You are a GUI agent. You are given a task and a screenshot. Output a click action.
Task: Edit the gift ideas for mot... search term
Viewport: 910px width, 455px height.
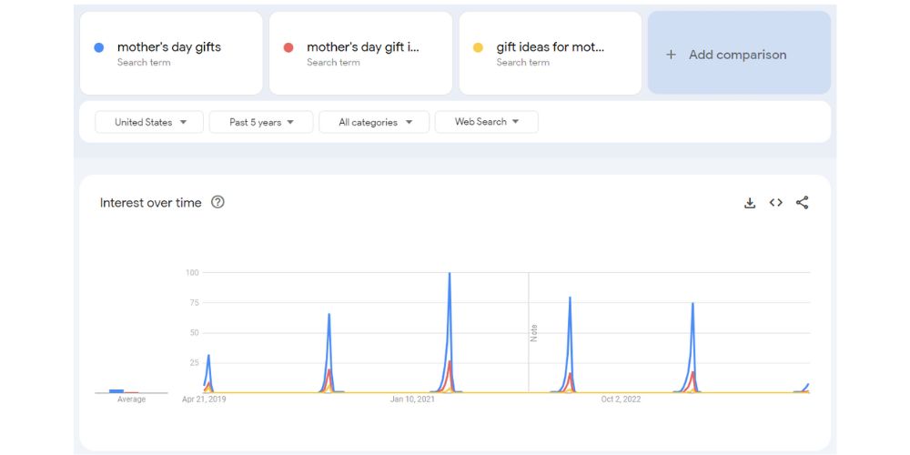550,47
